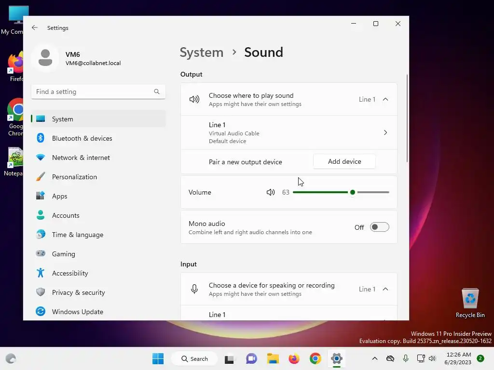The width and height of the screenshot is (494, 370).
Task: Open File Explorer from the taskbar
Action: [273, 358]
